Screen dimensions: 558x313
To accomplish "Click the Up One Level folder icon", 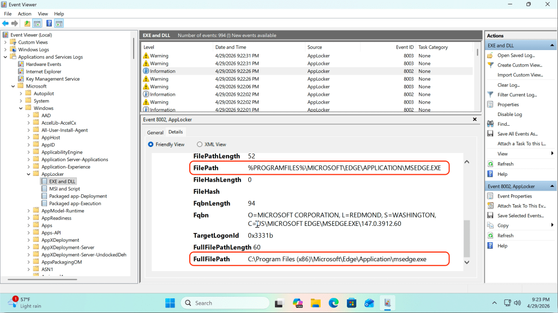I will pyautogui.click(x=27, y=23).
